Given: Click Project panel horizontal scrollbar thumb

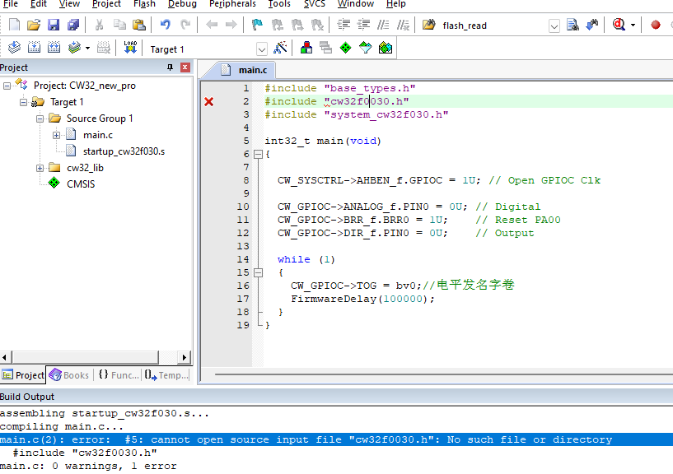Looking at the screenshot, I should [86, 357].
